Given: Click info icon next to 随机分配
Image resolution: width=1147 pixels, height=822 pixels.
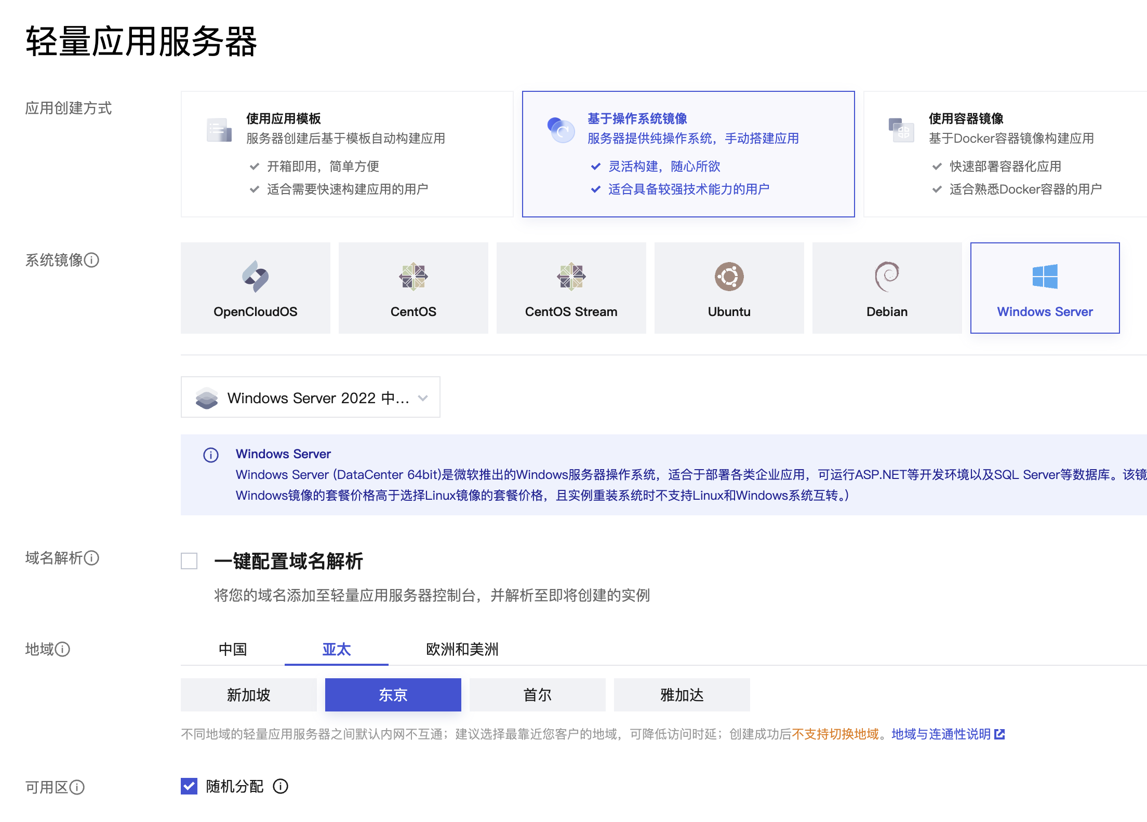Looking at the screenshot, I should point(281,786).
